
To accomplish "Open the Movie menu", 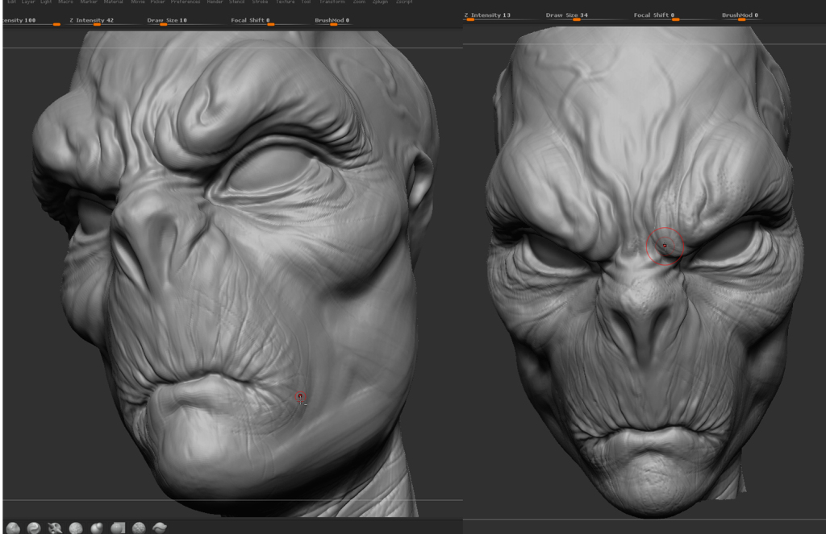I will pyautogui.click(x=138, y=2).
